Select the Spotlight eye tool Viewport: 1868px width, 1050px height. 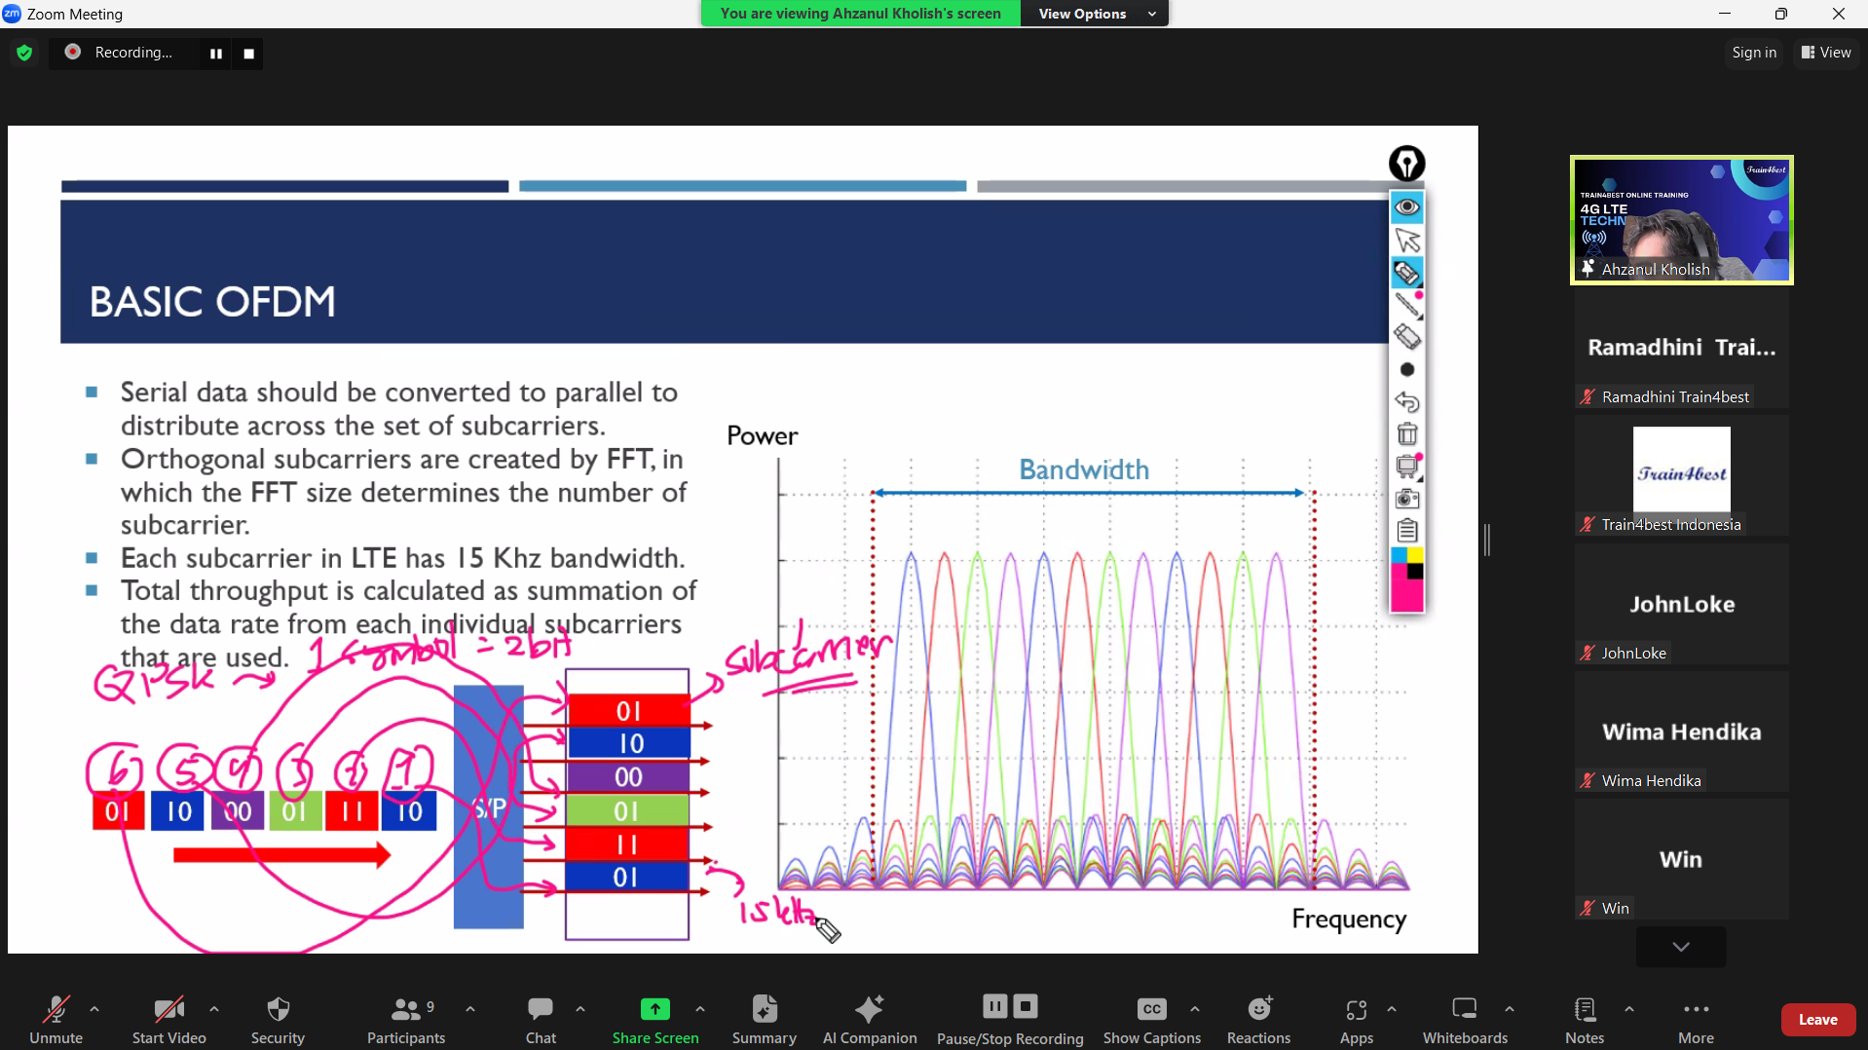coord(1407,206)
